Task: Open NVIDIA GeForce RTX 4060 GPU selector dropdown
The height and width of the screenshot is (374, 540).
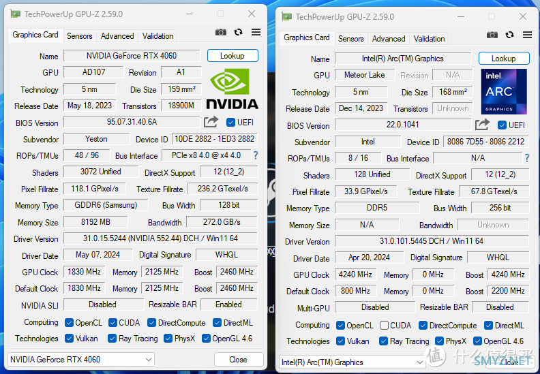Action: click(81, 360)
